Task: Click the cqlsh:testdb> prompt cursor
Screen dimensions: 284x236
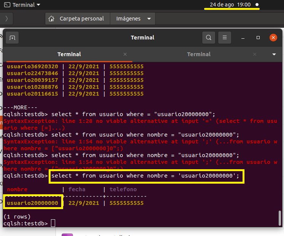Action: pos(53,223)
